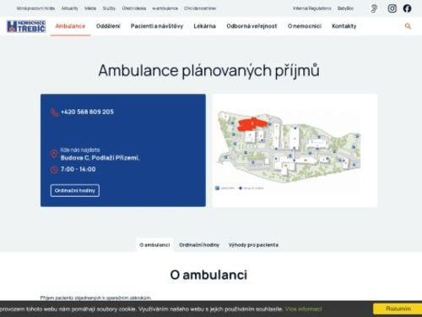Switch to the Ordinační hodiny tab
The height and width of the screenshot is (317, 422).
tap(199, 245)
